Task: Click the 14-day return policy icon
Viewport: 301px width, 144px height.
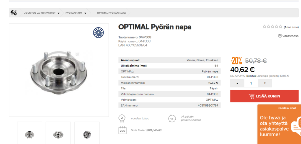Action: point(172,118)
